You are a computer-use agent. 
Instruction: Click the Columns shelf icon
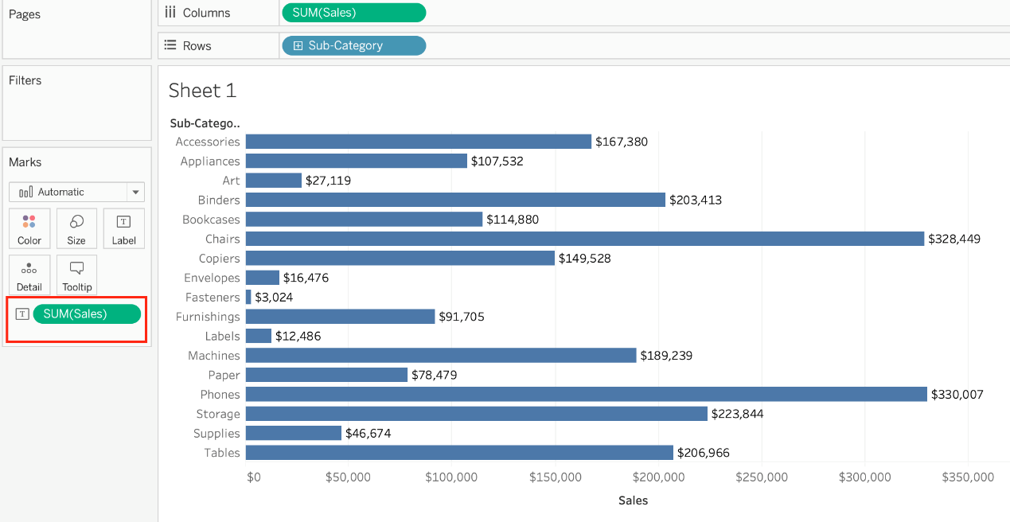170,13
